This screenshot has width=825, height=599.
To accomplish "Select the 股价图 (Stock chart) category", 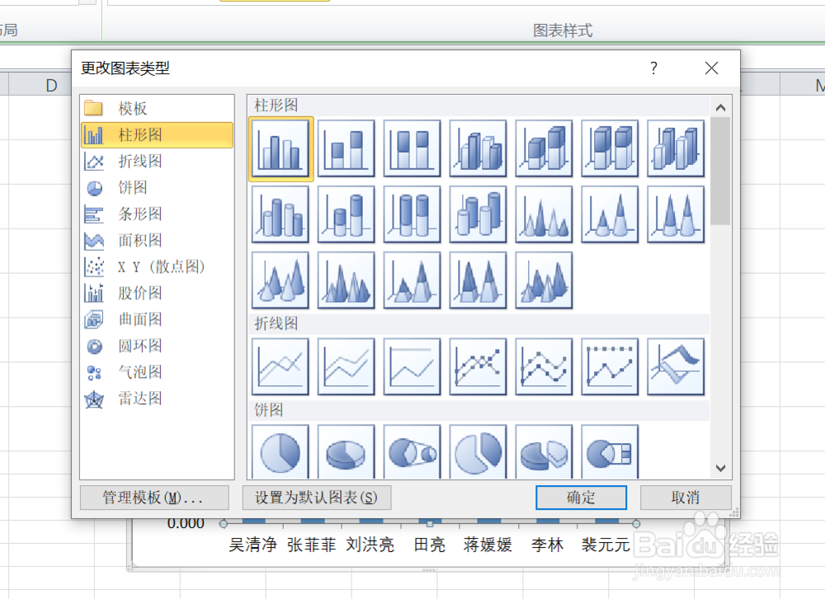I will 132,293.
